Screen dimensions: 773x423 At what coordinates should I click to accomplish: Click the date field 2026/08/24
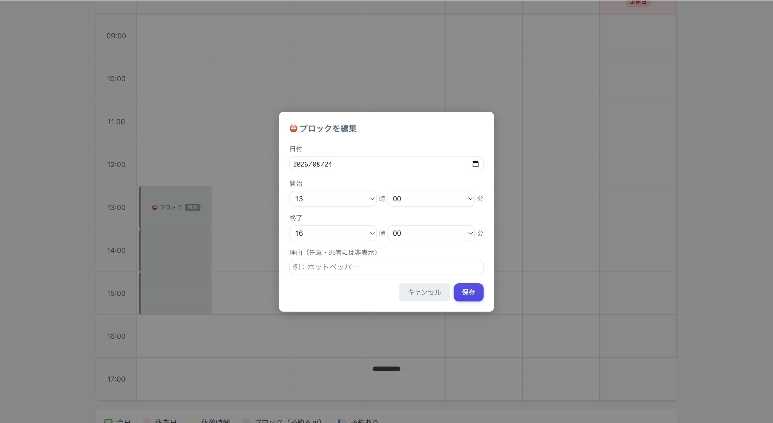click(386, 164)
